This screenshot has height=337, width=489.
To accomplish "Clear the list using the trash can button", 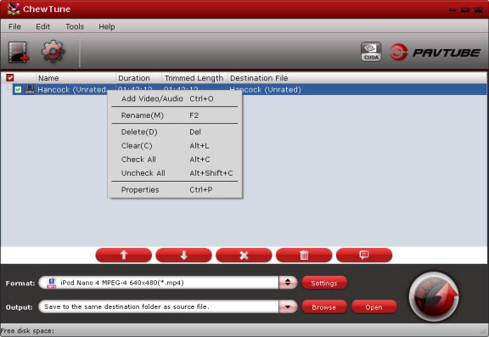I will tap(304, 256).
